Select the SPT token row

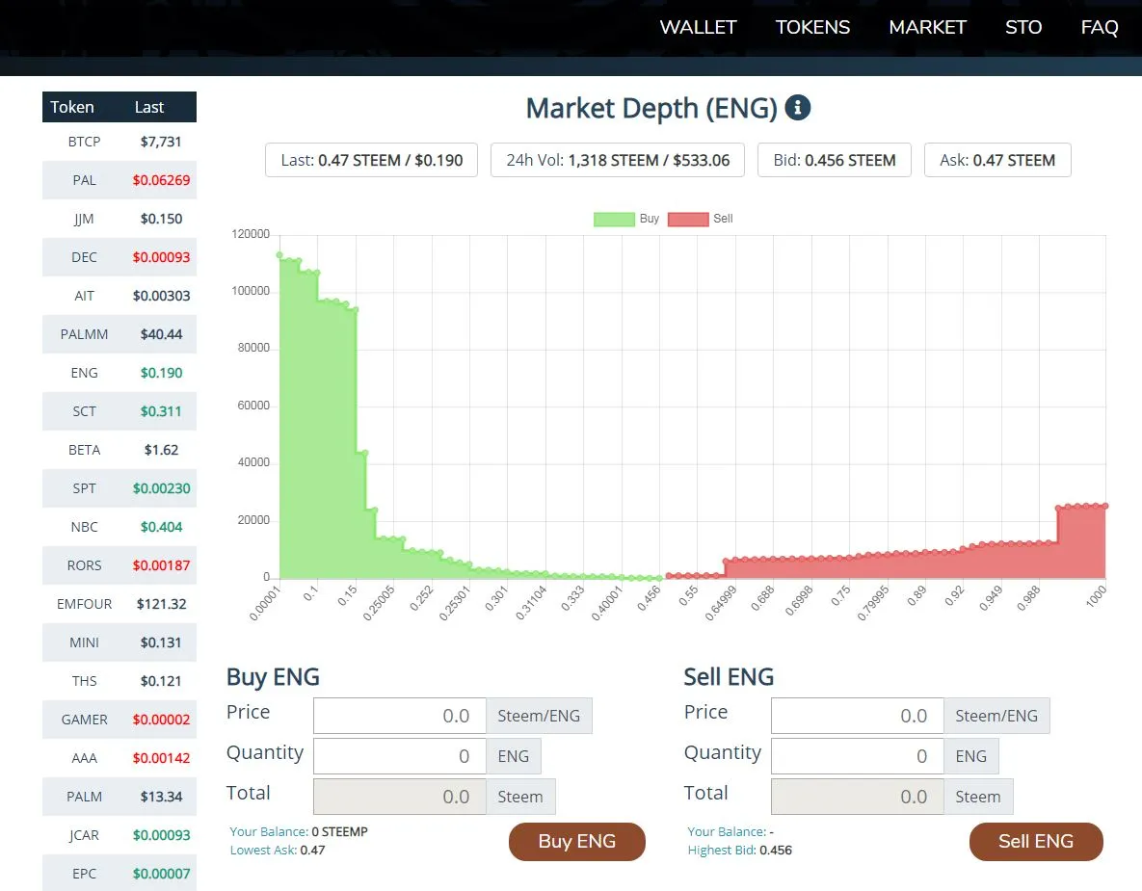pyautogui.click(x=120, y=488)
